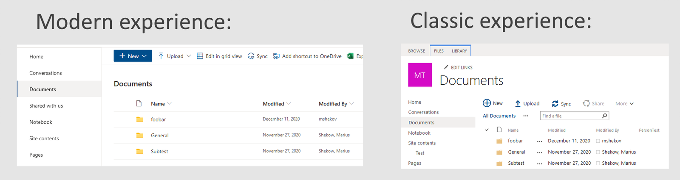Switch to the LIBRARY ribbon tab
The width and height of the screenshot is (680, 180).
(459, 51)
